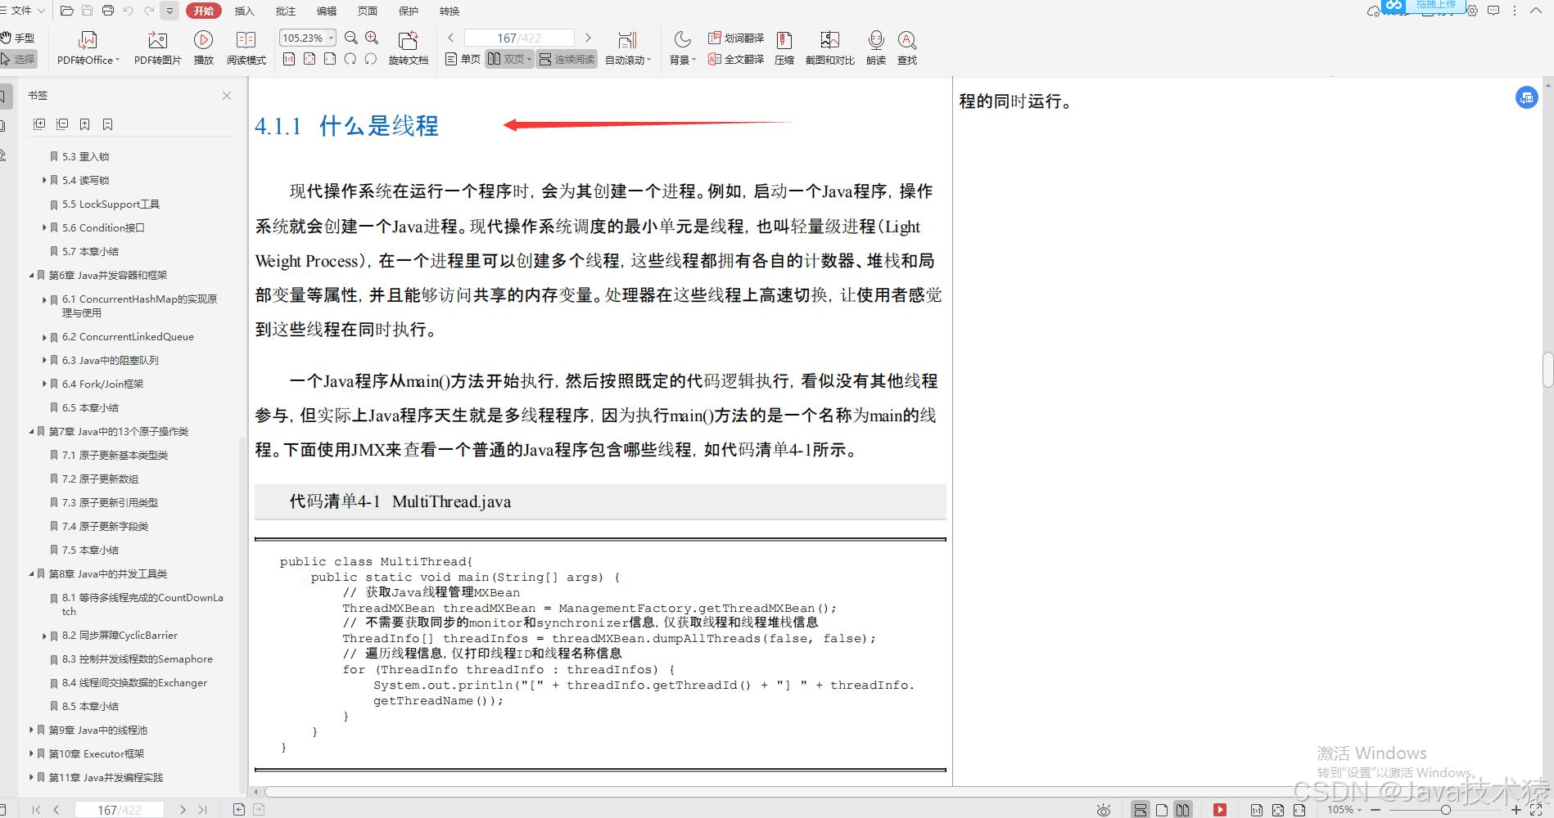Viewport: 1554px width, 818px height.
Task: Click the print icon in quick toolbar
Action: tap(108, 11)
